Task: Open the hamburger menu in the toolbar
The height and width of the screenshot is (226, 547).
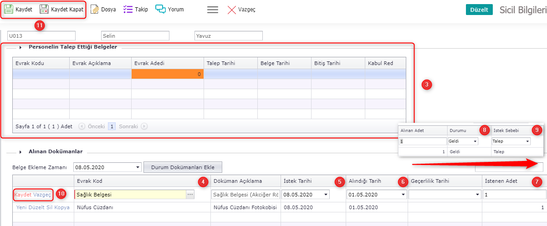Action: pyautogui.click(x=213, y=10)
